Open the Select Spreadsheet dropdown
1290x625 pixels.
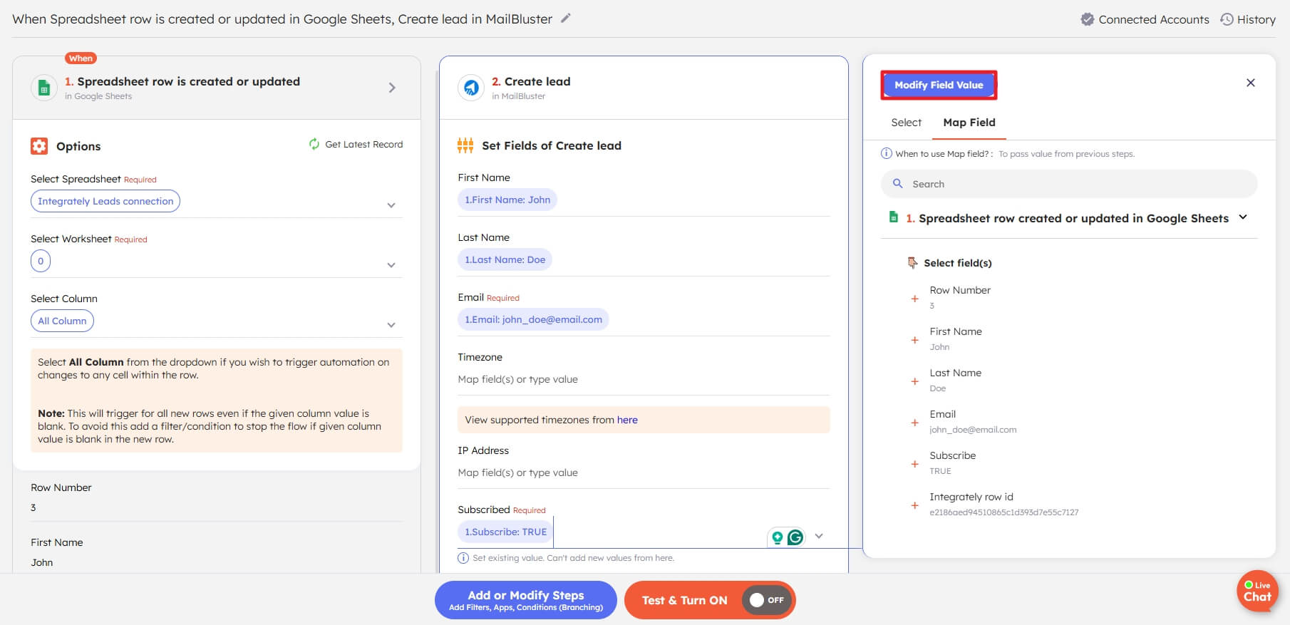391,205
